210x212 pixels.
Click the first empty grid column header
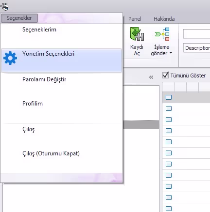(168, 87)
